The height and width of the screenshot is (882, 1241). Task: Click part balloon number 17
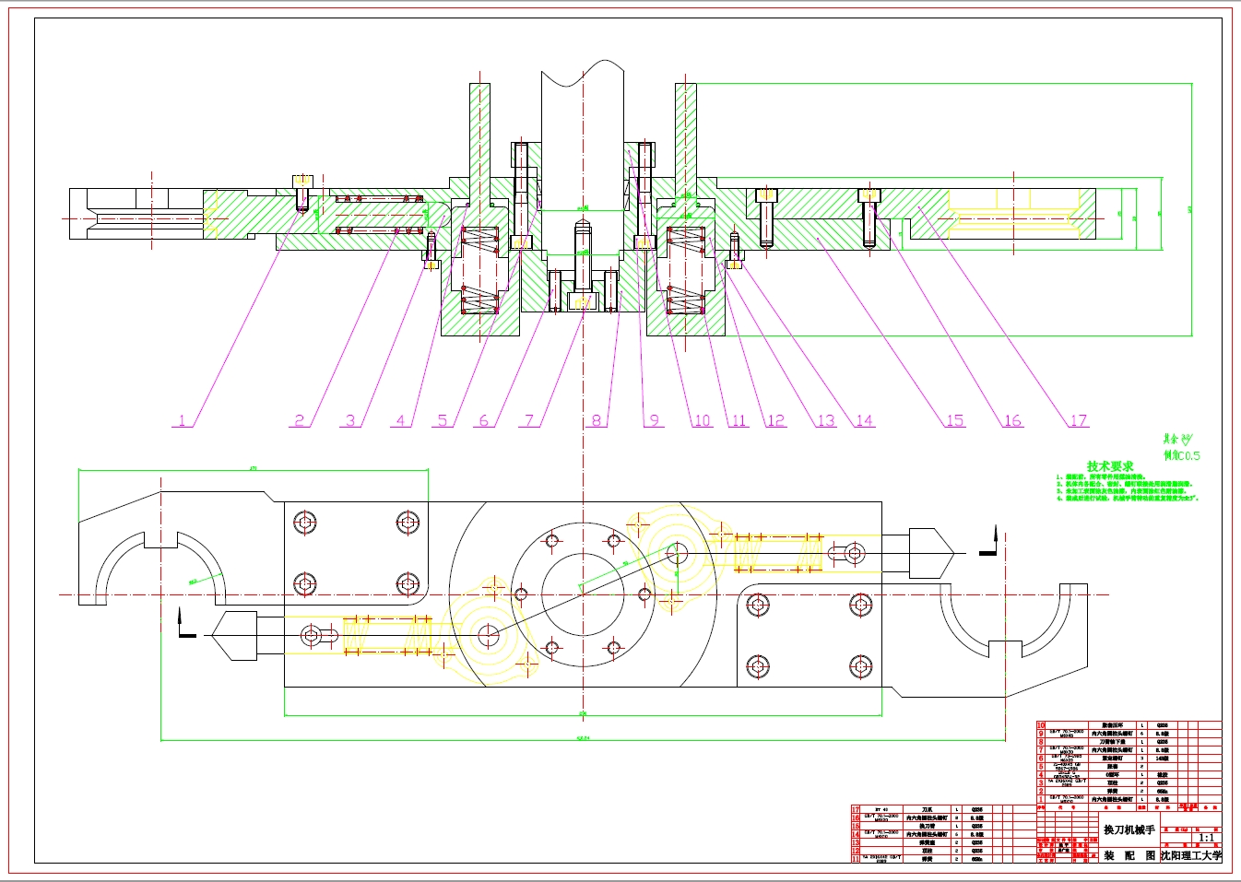tap(1079, 420)
